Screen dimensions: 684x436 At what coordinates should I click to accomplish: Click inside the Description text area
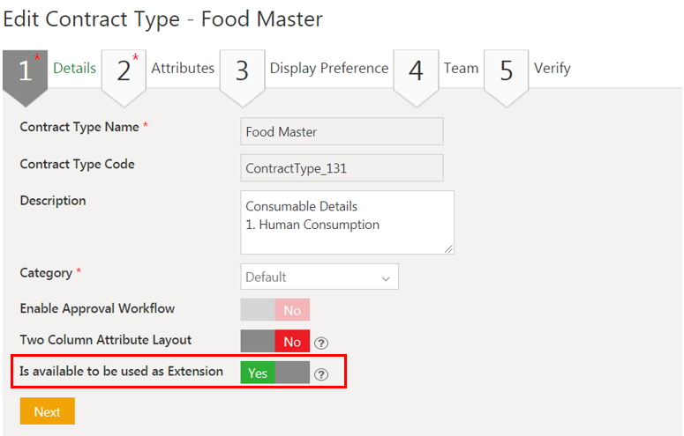point(347,222)
